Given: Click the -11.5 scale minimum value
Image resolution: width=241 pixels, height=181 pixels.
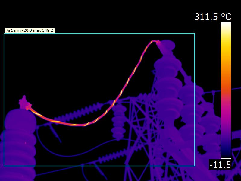Looking at the screenshot, I should pyautogui.click(x=220, y=164).
